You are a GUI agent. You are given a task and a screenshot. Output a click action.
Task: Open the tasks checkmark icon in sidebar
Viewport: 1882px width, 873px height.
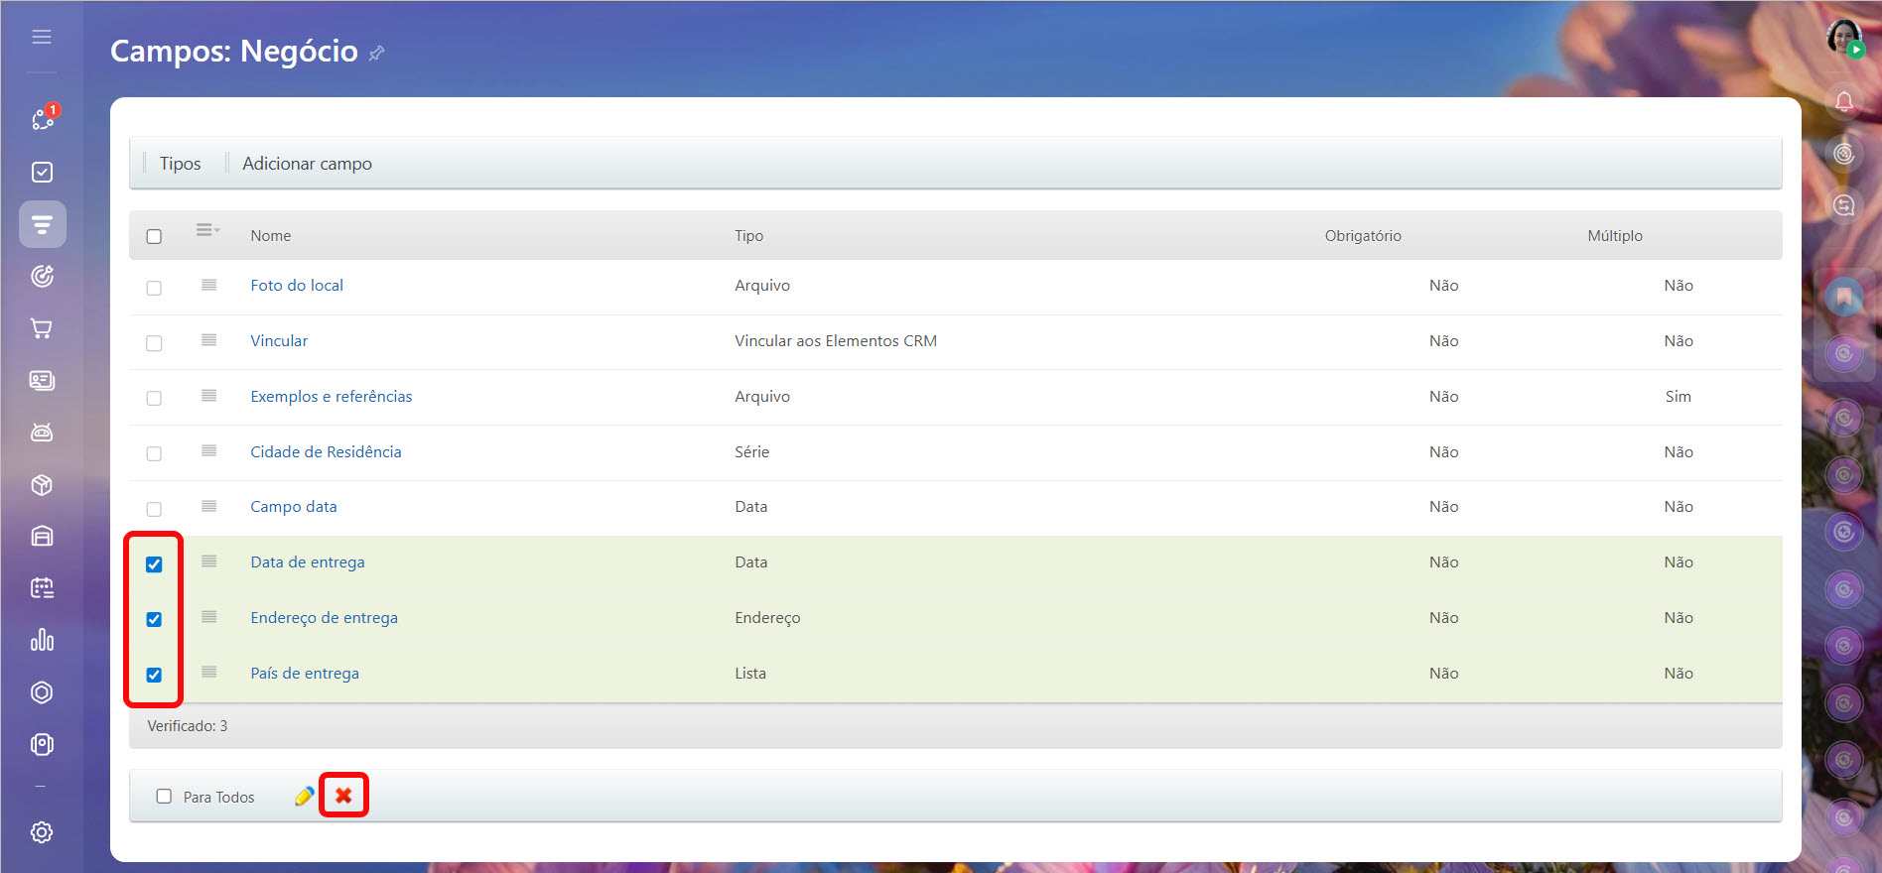[42, 173]
